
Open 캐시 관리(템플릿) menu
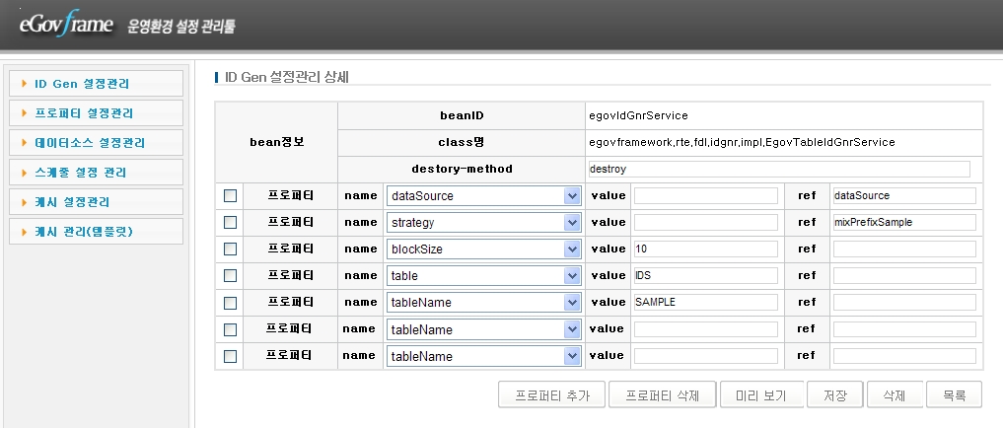tap(96, 232)
